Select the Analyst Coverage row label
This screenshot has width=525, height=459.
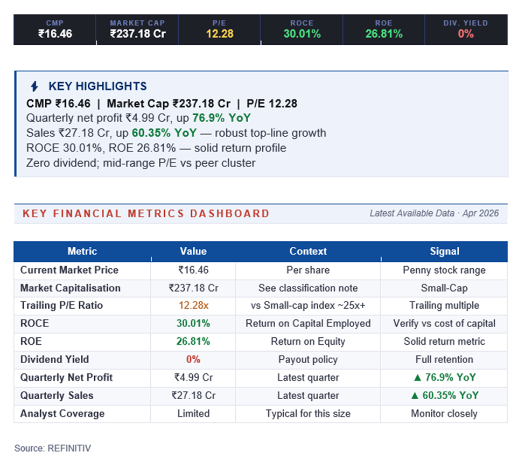(x=62, y=414)
